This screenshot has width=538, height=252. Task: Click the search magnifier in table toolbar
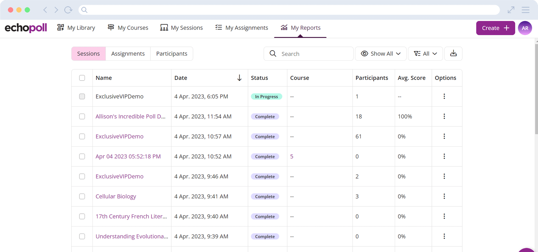tap(273, 53)
